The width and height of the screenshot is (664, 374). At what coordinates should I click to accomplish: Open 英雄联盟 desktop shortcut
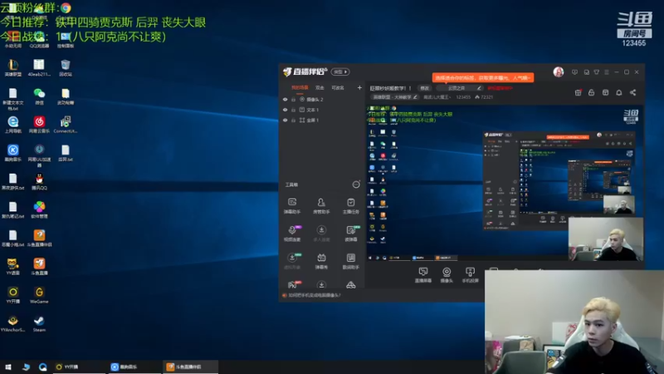click(x=13, y=68)
